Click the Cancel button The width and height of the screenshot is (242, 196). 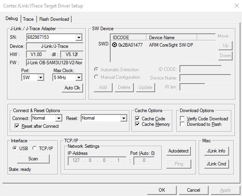tap(194, 190)
